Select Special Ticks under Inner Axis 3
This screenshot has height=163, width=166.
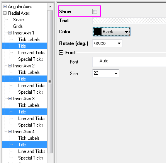pyautogui.click(x=30, y=125)
